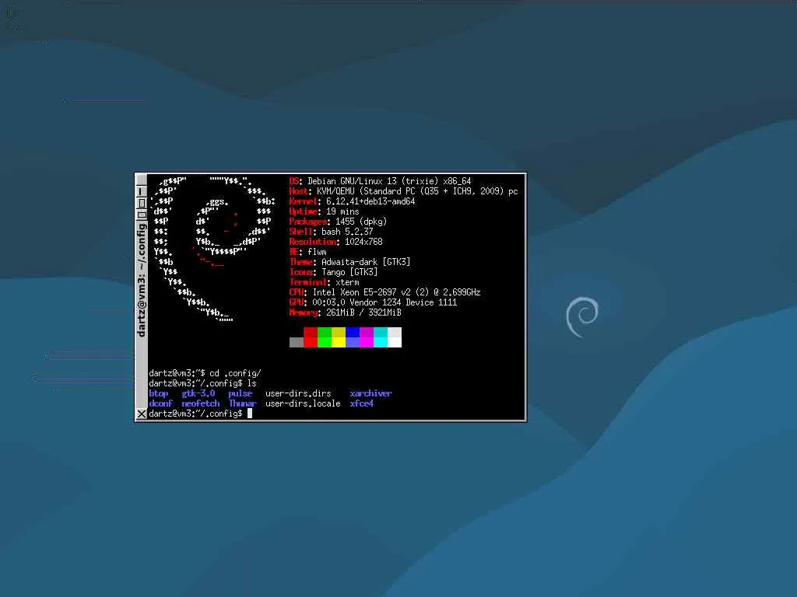Click the 'user-dirs.locale' file name

pos(303,403)
